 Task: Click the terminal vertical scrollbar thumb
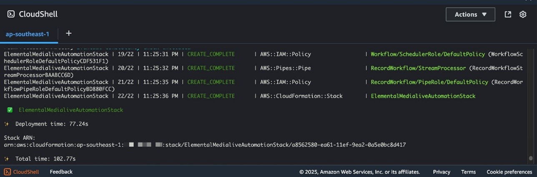(530, 158)
